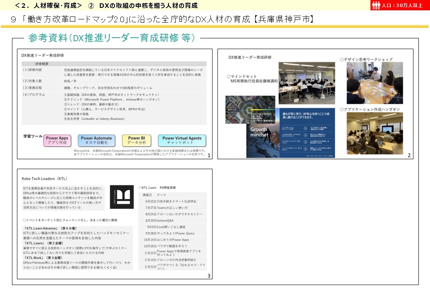
Task: Click the '○デザイン思考ワークショップ' caption
Action: tap(366, 59)
